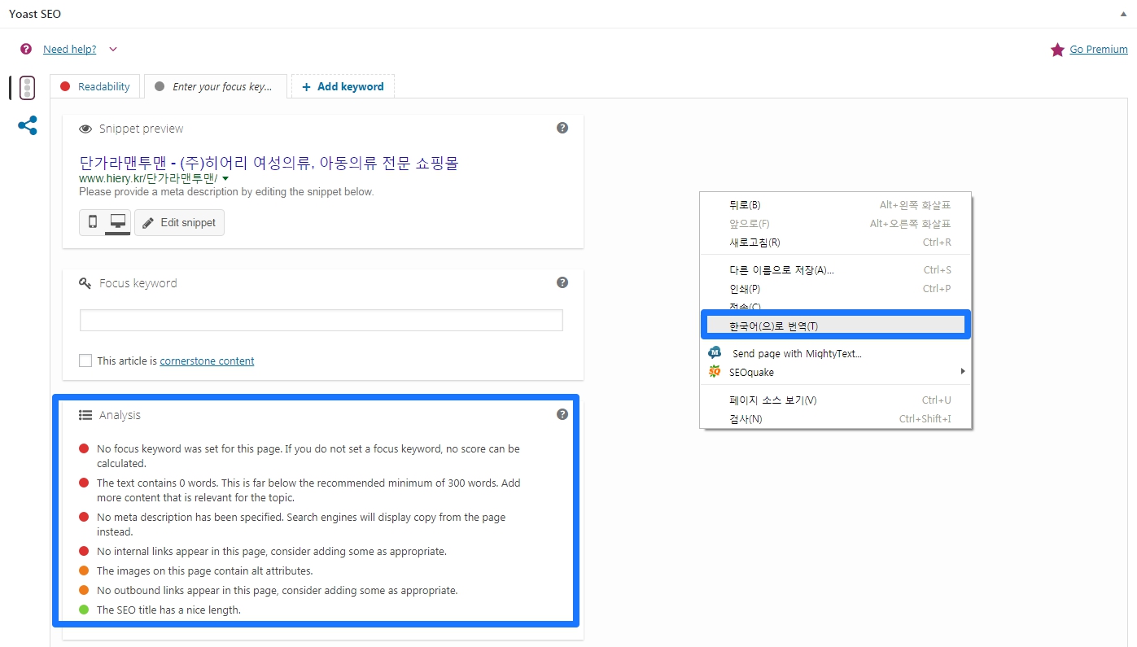
Task: Open the Snippet preview help question mark
Action: [x=562, y=127]
